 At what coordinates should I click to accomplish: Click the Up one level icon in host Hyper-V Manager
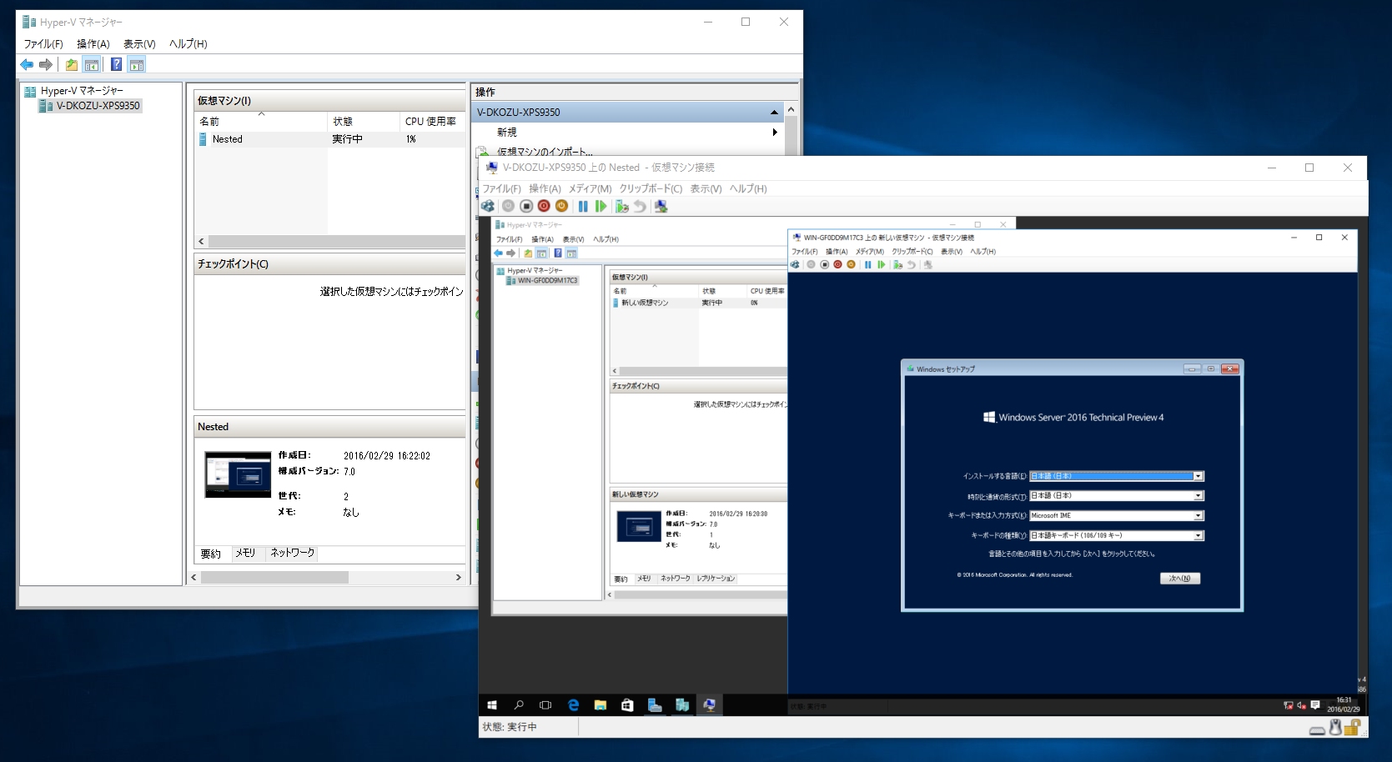[72, 64]
